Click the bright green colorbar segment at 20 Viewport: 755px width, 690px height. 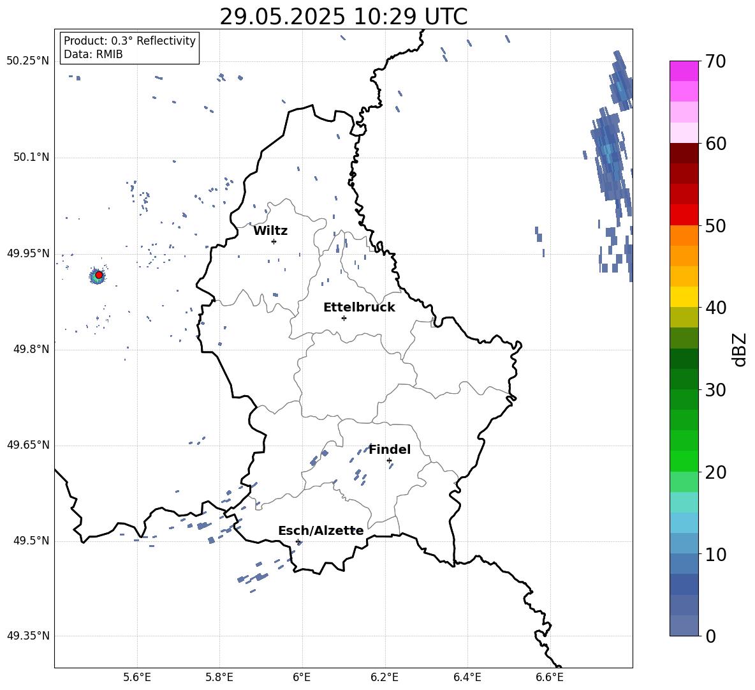tap(684, 461)
